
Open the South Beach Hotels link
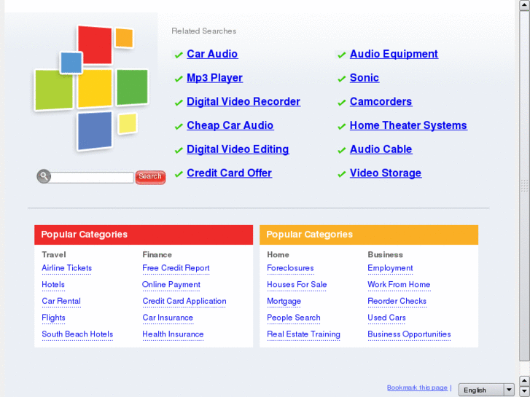click(77, 334)
